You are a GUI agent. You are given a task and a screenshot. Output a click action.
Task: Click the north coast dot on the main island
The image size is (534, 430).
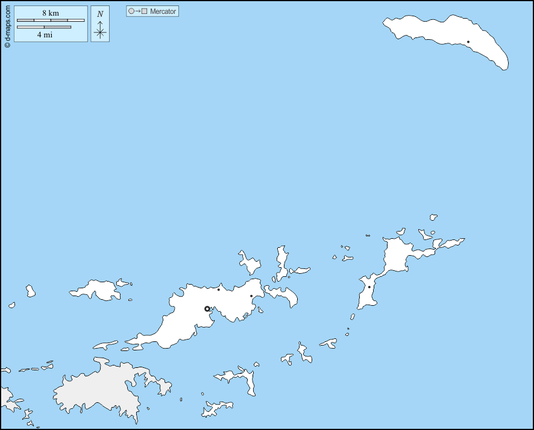pos(218,289)
